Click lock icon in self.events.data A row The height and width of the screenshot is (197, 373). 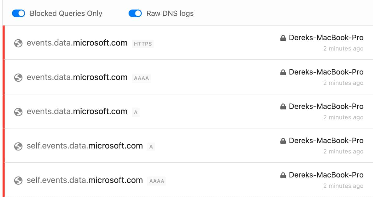(283, 141)
